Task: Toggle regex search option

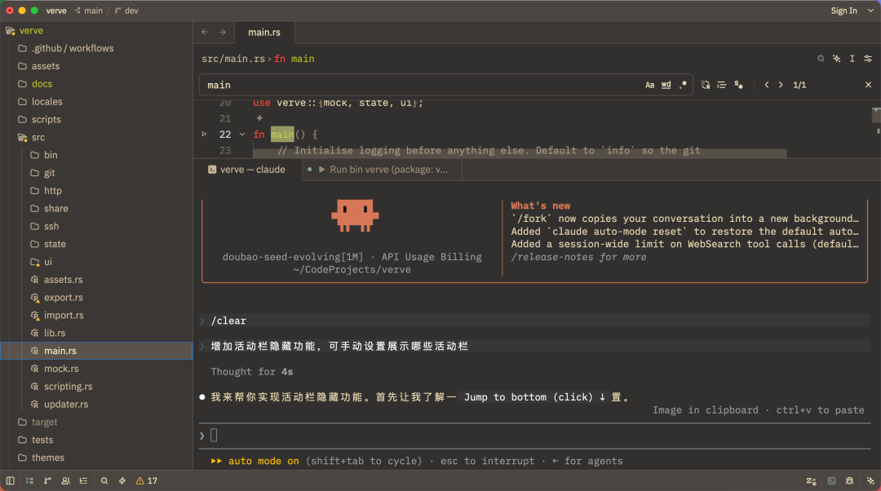Action: (683, 85)
